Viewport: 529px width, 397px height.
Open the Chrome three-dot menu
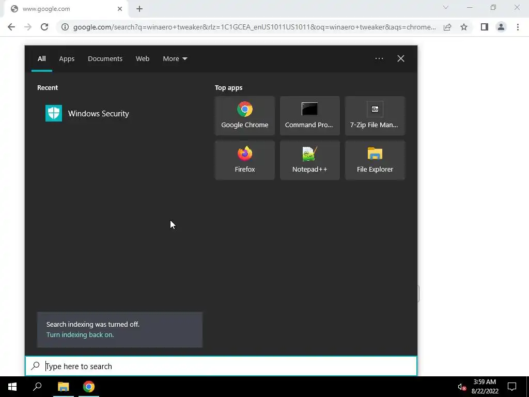(518, 27)
